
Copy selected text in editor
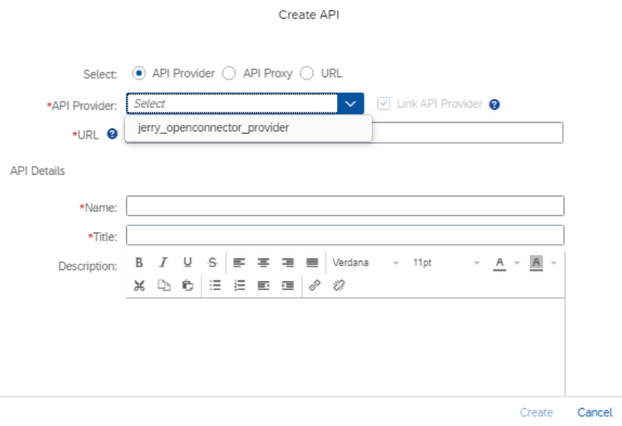click(164, 285)
